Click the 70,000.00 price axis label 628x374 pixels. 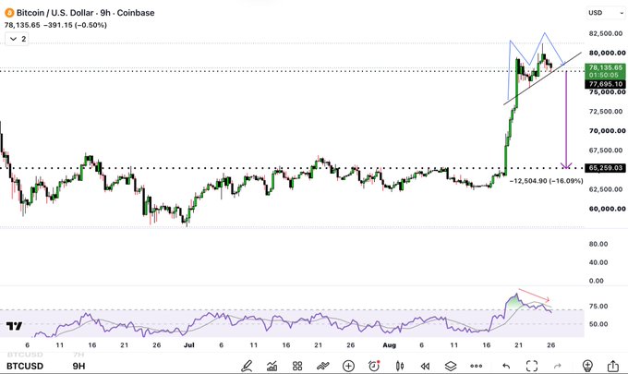[x=607, y=131]
